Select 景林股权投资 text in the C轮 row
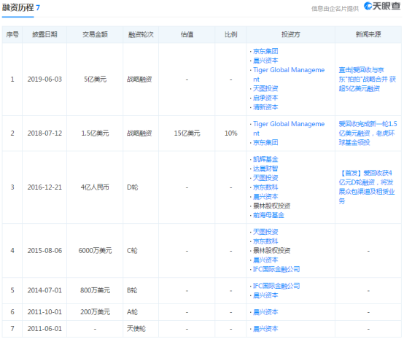 [271, 251]
